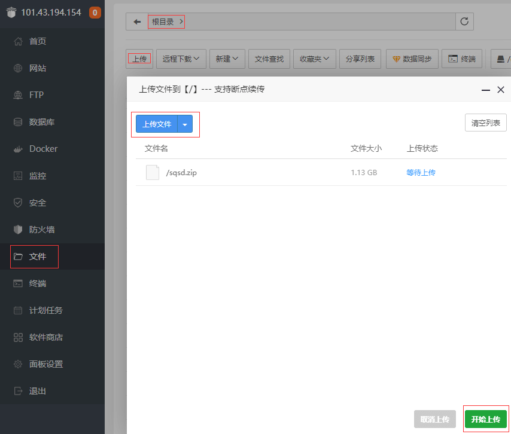The width and height of the screenshot is (511, 434).
Task: Open the Docker sidebar page
Action: pos(43,149)
